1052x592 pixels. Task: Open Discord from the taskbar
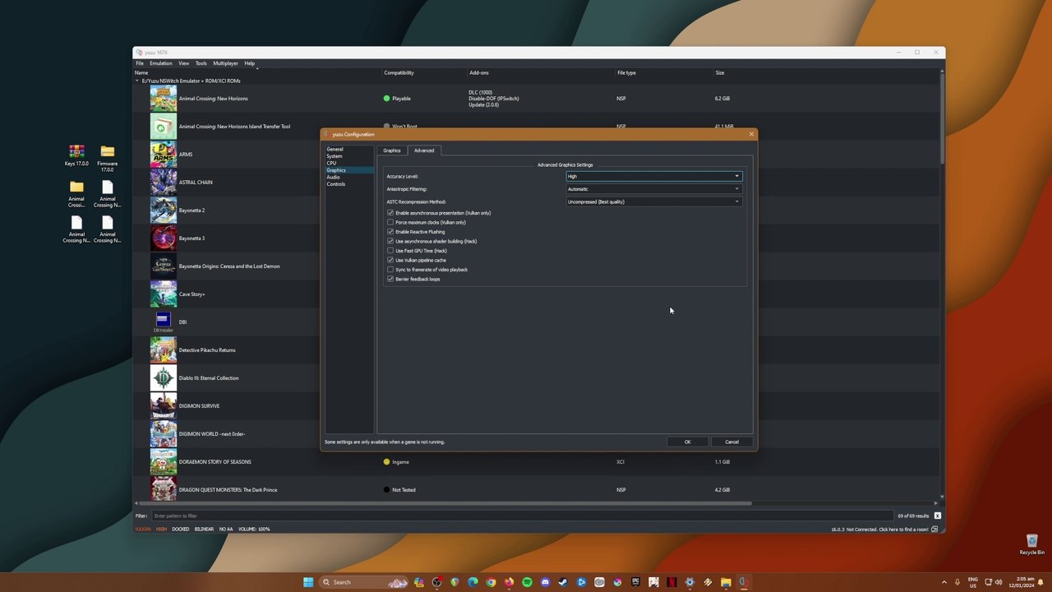[545, 582]
